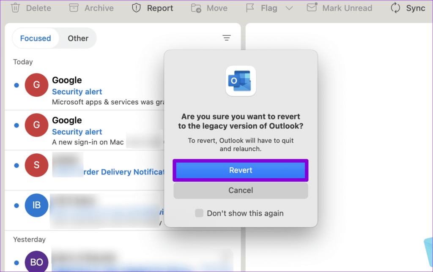Enable the Don't show this again checkbox

coord(199,213)
